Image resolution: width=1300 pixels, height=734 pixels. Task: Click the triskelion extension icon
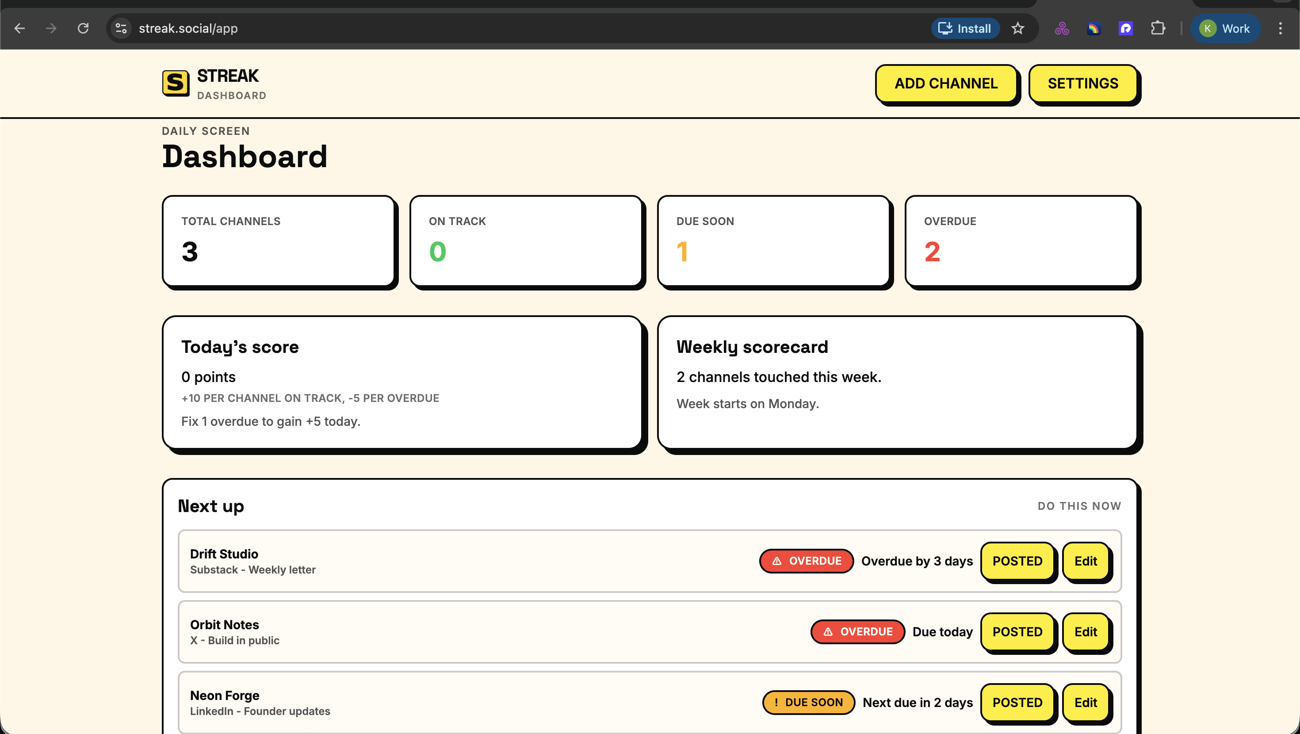pos(1061,28)
